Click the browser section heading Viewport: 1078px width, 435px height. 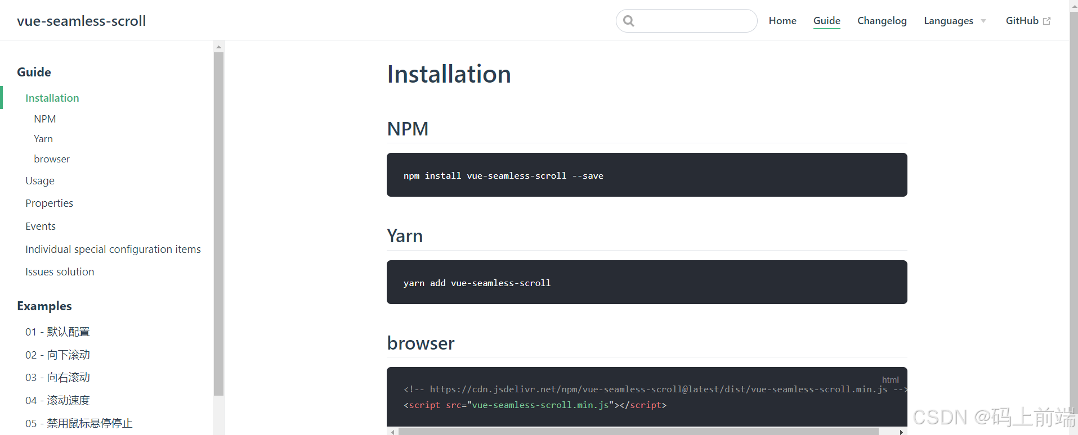(x=421, y=343)
